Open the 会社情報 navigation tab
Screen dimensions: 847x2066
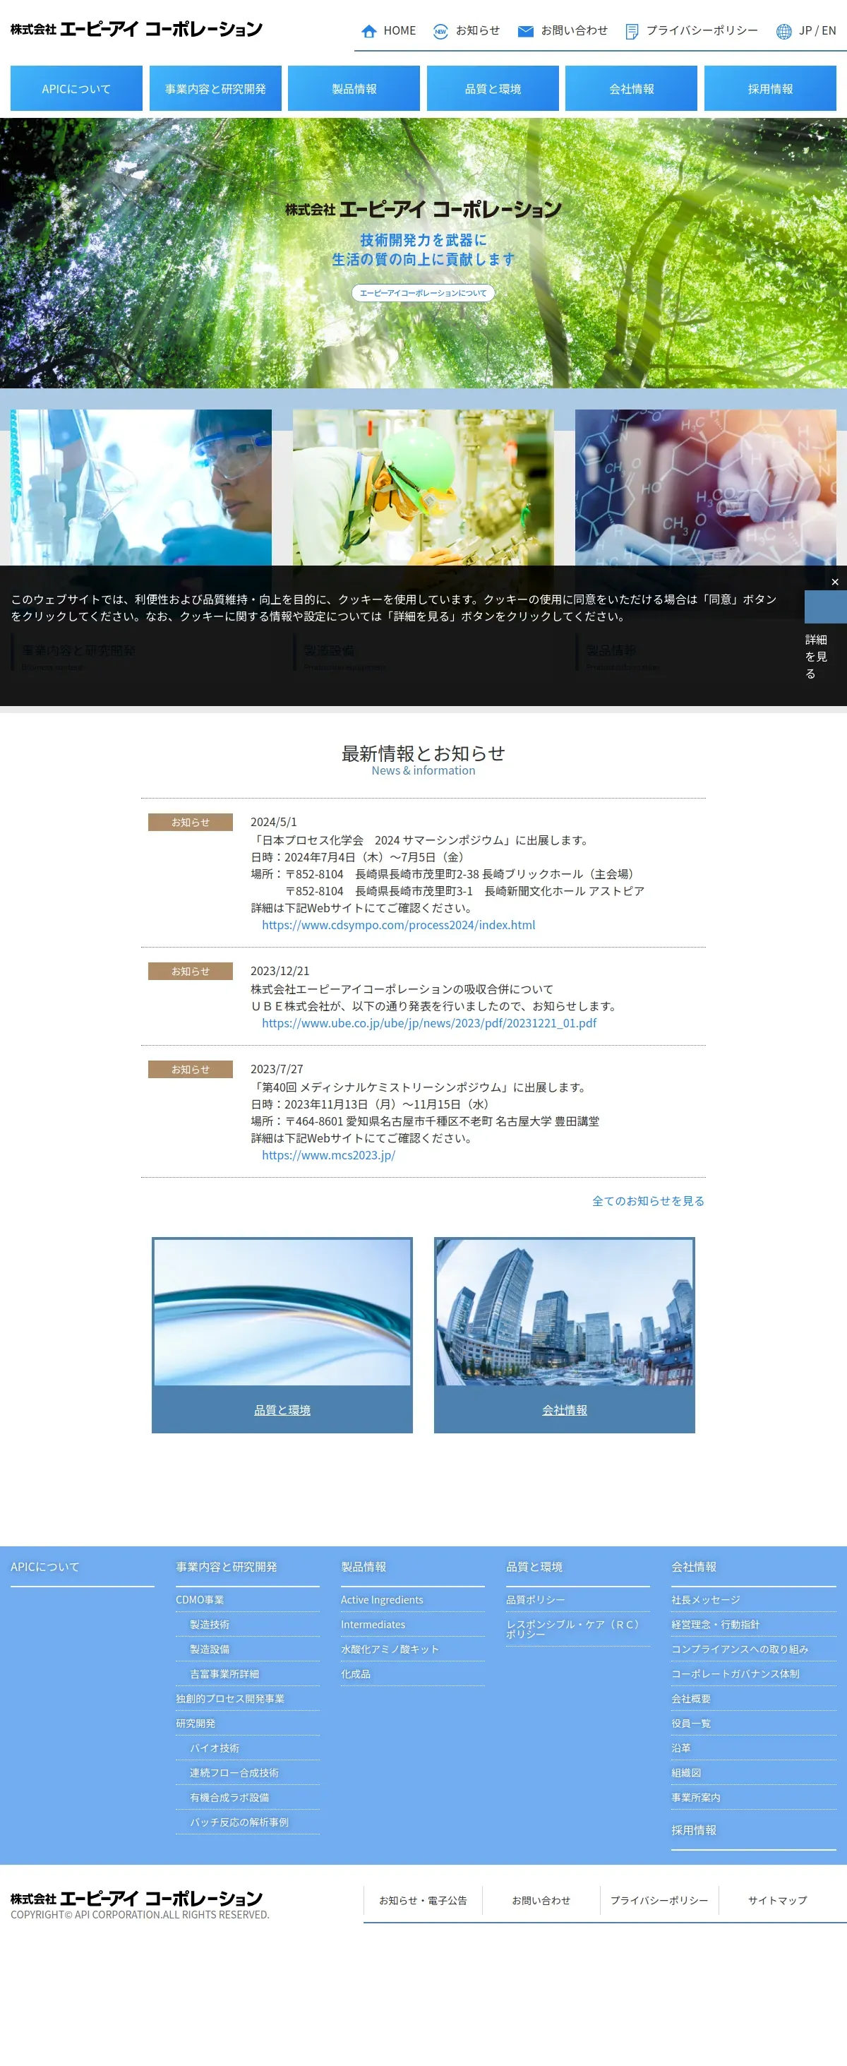click(x=631, y=88)
